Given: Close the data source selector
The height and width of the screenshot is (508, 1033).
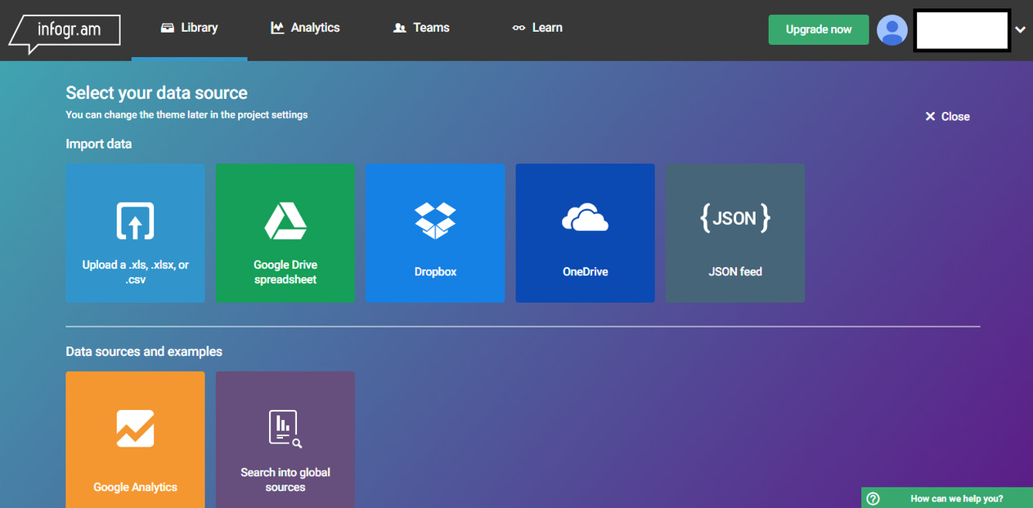Looking at the screenshot, I should pos(947,117).
